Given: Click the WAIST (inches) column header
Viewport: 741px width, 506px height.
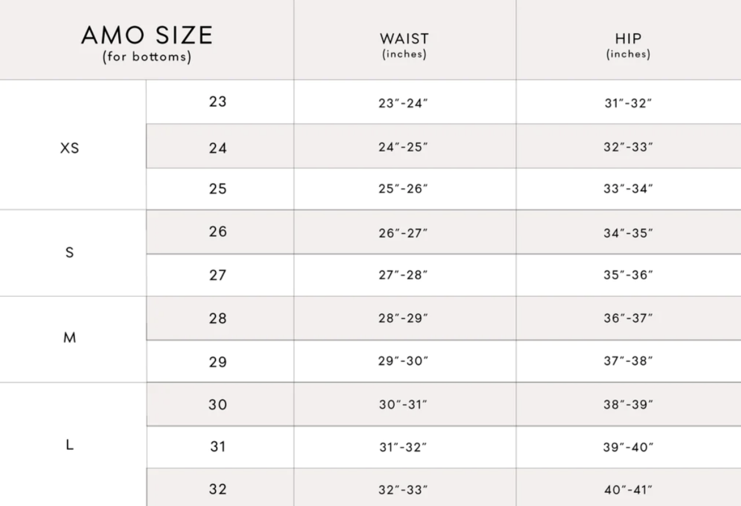Looking at the screenshot, I should pyautogui.click(x=404, y=45).
